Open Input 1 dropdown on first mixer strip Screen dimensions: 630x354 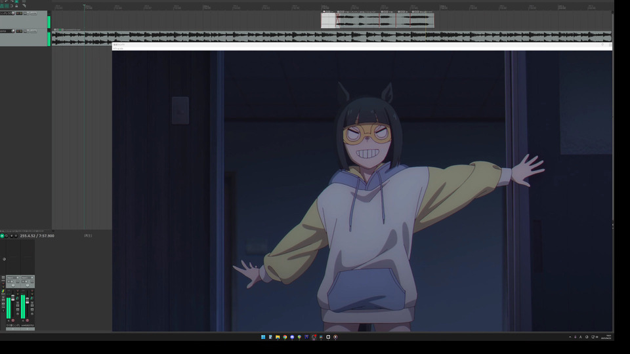[13, 278]
